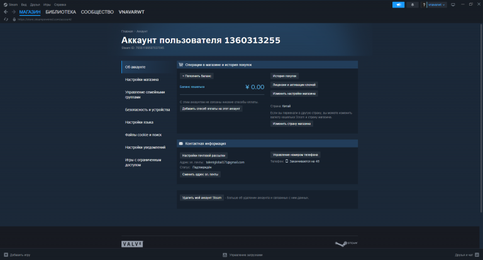Click the forward navigation arrow
483x260 pixels.
click(x=14, y=12)
